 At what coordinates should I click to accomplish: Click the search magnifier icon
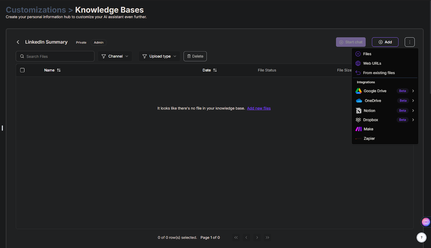22,56
